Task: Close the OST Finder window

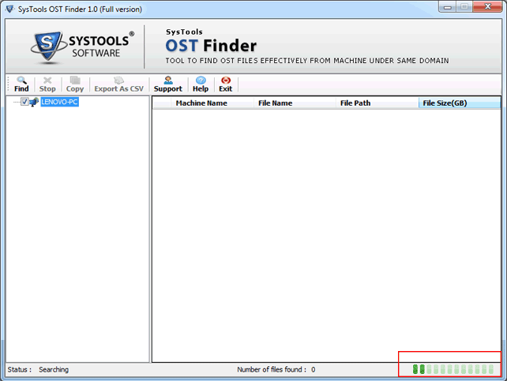Action: (487, 7)
